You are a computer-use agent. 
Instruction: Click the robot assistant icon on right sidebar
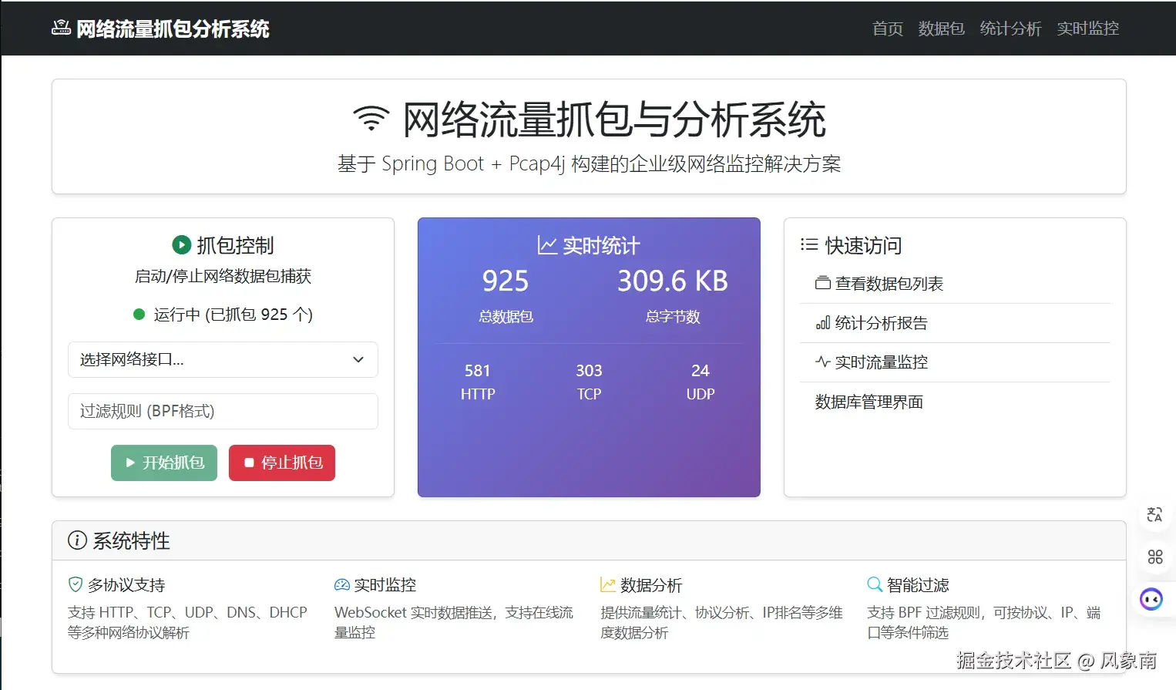point(1151,599)
